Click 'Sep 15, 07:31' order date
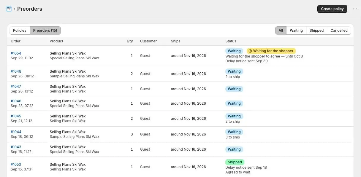The image size is (361, 177). pyautogui.click(x=22, y=169)
